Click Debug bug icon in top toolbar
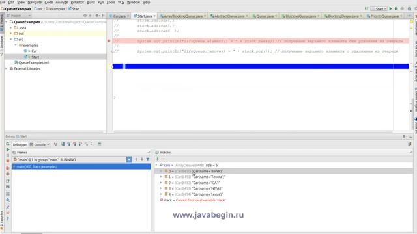The image size is (417, 234). click(x=396, y=8)
